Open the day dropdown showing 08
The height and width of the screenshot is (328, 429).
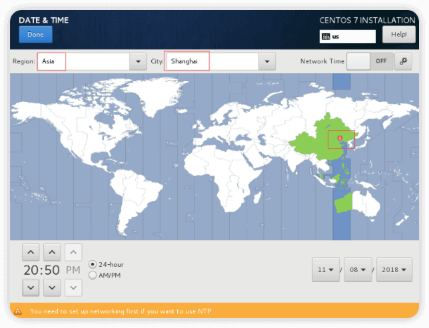point(358,269)
